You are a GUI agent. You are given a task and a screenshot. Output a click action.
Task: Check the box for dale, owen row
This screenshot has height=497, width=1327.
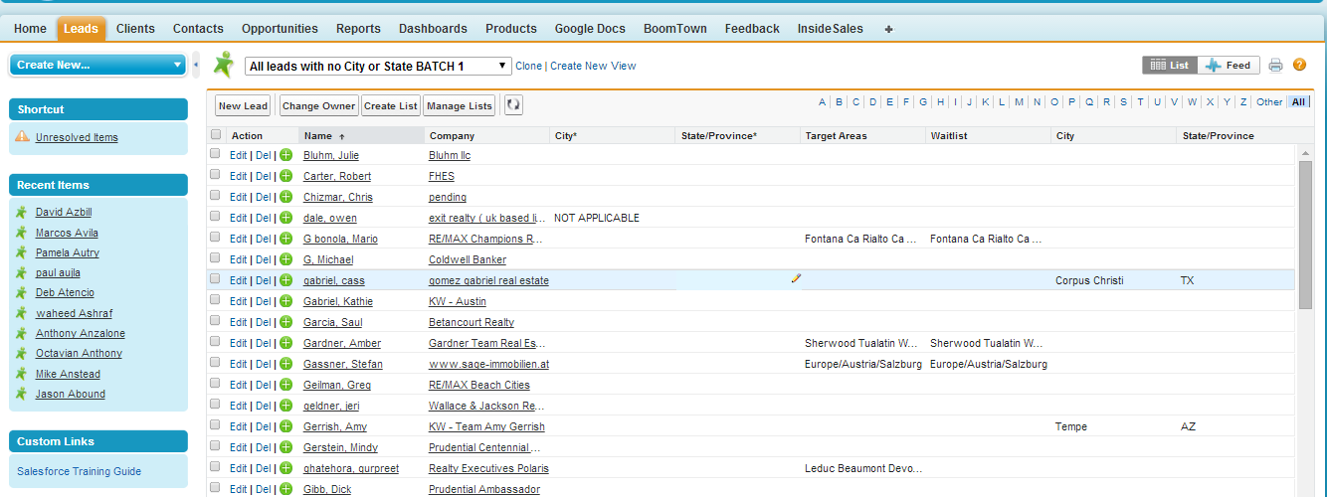(x=216, y=218)
